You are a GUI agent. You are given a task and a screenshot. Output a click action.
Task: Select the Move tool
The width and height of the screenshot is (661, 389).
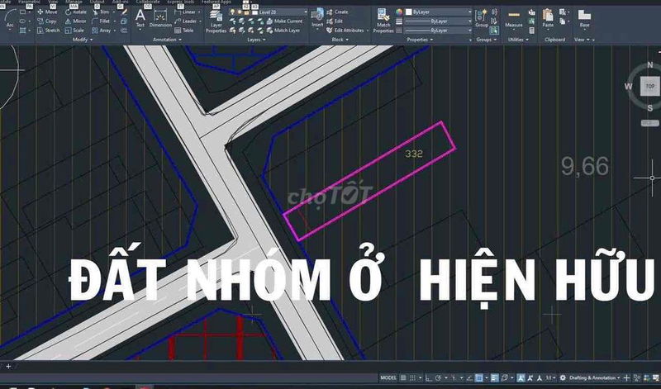[47, 12]
